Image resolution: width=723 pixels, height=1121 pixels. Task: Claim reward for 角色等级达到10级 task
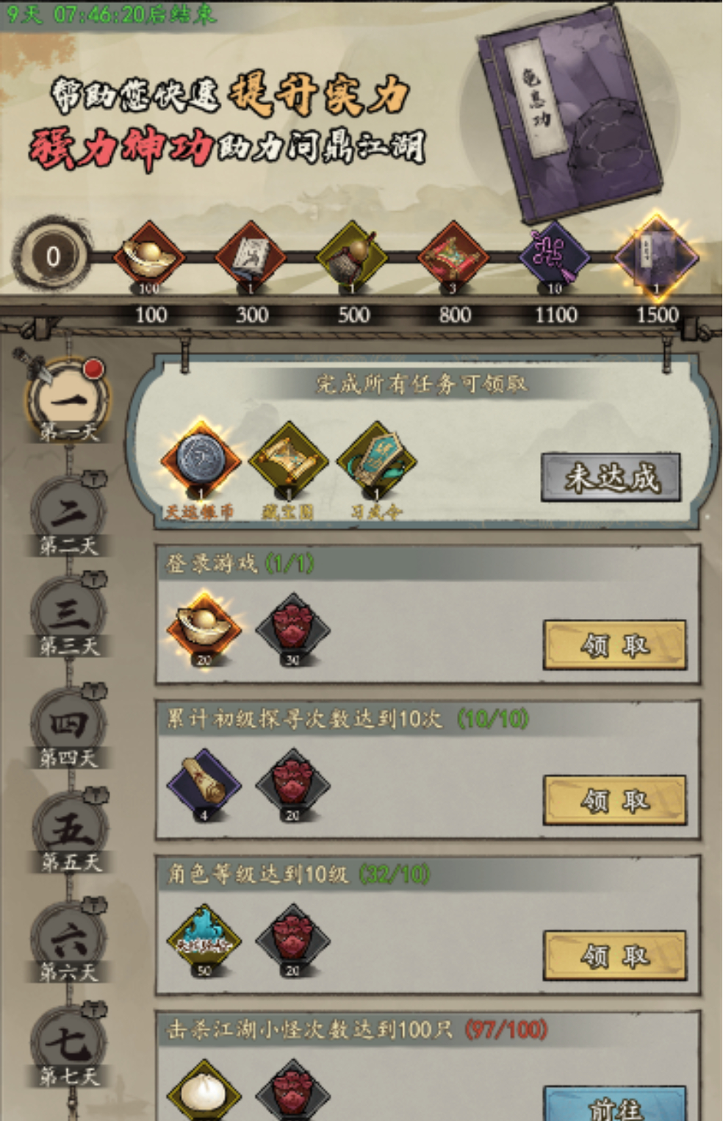615,956
